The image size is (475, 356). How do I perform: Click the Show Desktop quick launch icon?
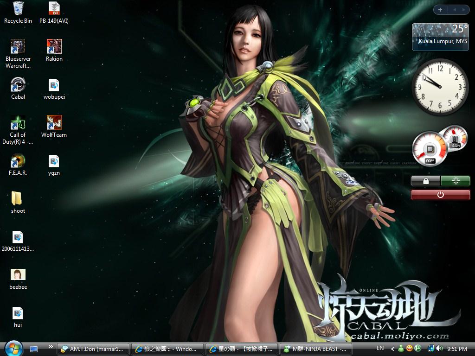pyautogui.click(x=34, y=349)
